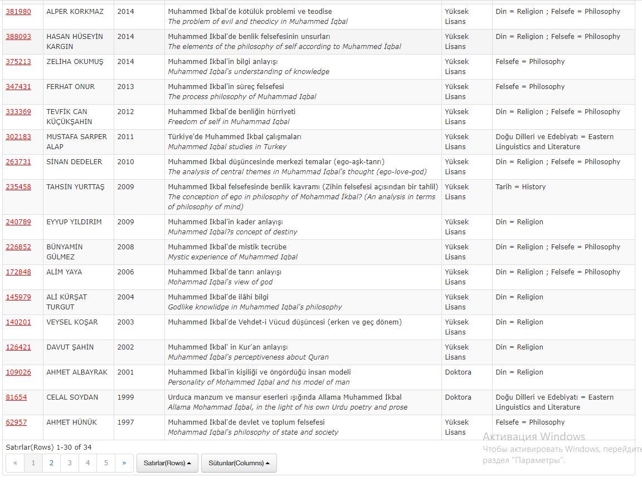This screenshot has height=482, width=642.
Task: Go to next page with » arrow
Action: click(124, 463)
